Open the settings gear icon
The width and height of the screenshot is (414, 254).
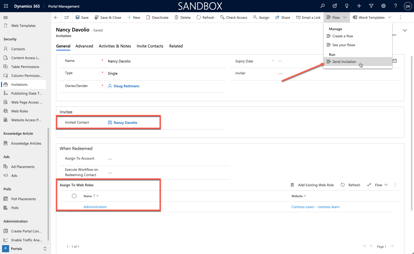tap(383, 6)
